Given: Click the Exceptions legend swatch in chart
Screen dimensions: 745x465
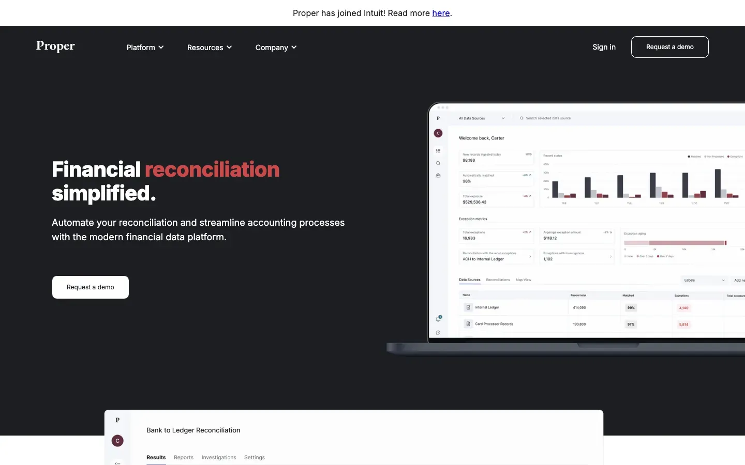Looking at the screenshot, I should [x=728, y=156].
